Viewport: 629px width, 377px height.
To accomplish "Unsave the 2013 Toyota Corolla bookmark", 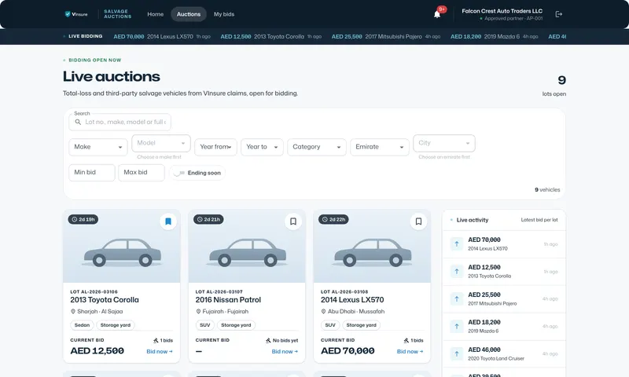I will point(168,221).
